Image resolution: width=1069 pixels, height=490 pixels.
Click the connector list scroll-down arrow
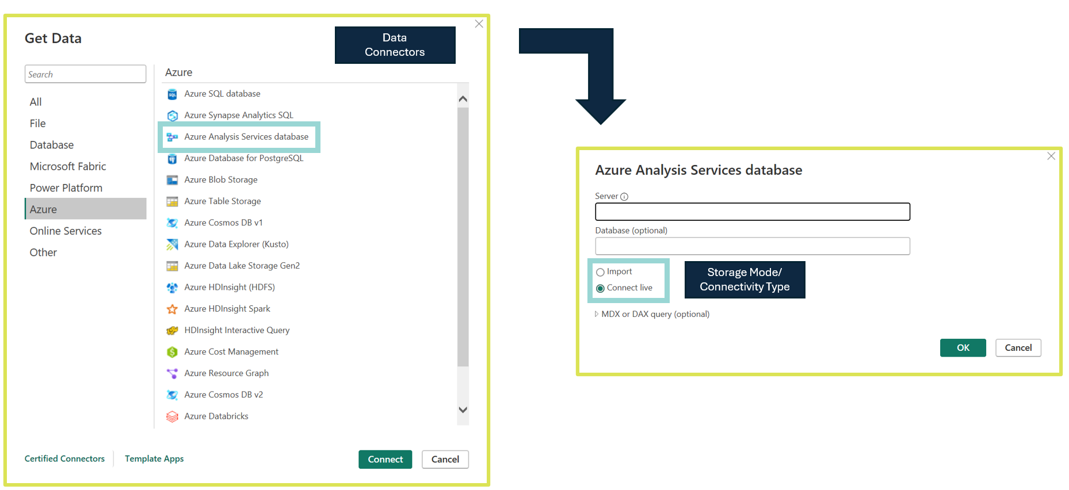[x=463, y=409]
